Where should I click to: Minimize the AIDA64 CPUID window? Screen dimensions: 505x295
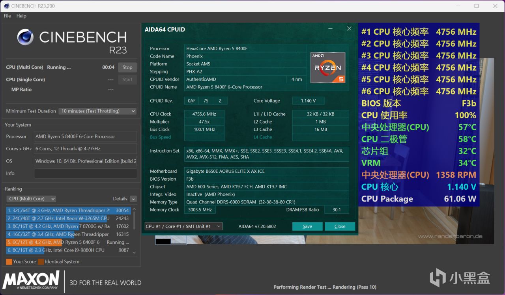[331, 29]
